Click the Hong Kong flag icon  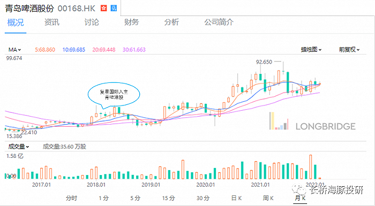pos(104,8)
